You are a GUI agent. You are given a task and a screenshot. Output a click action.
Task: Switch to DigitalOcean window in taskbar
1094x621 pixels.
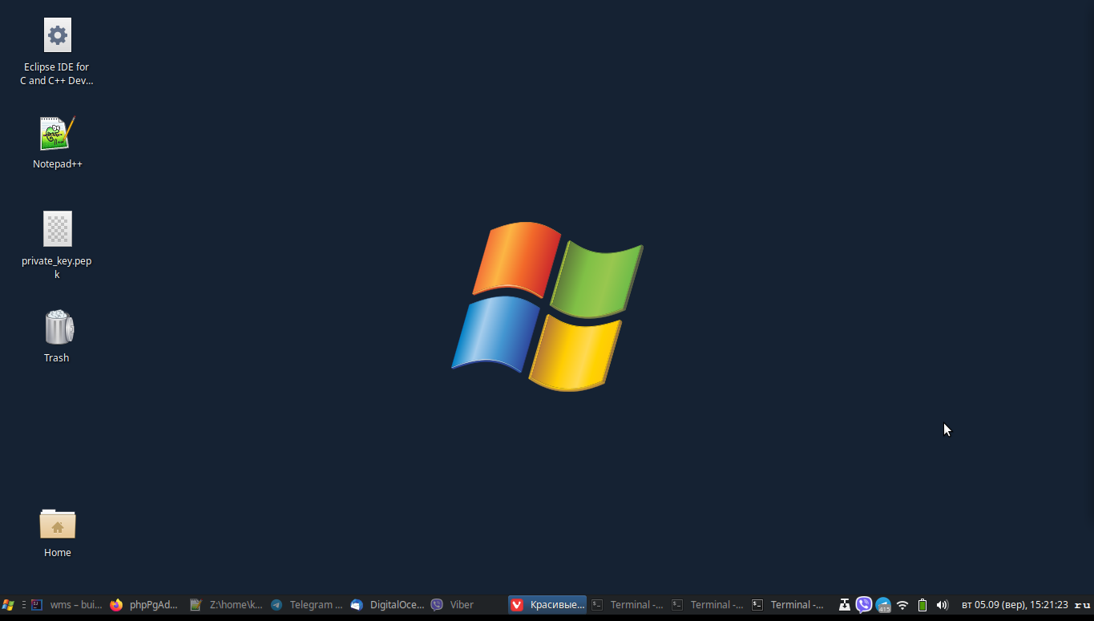tap(387, 605)
